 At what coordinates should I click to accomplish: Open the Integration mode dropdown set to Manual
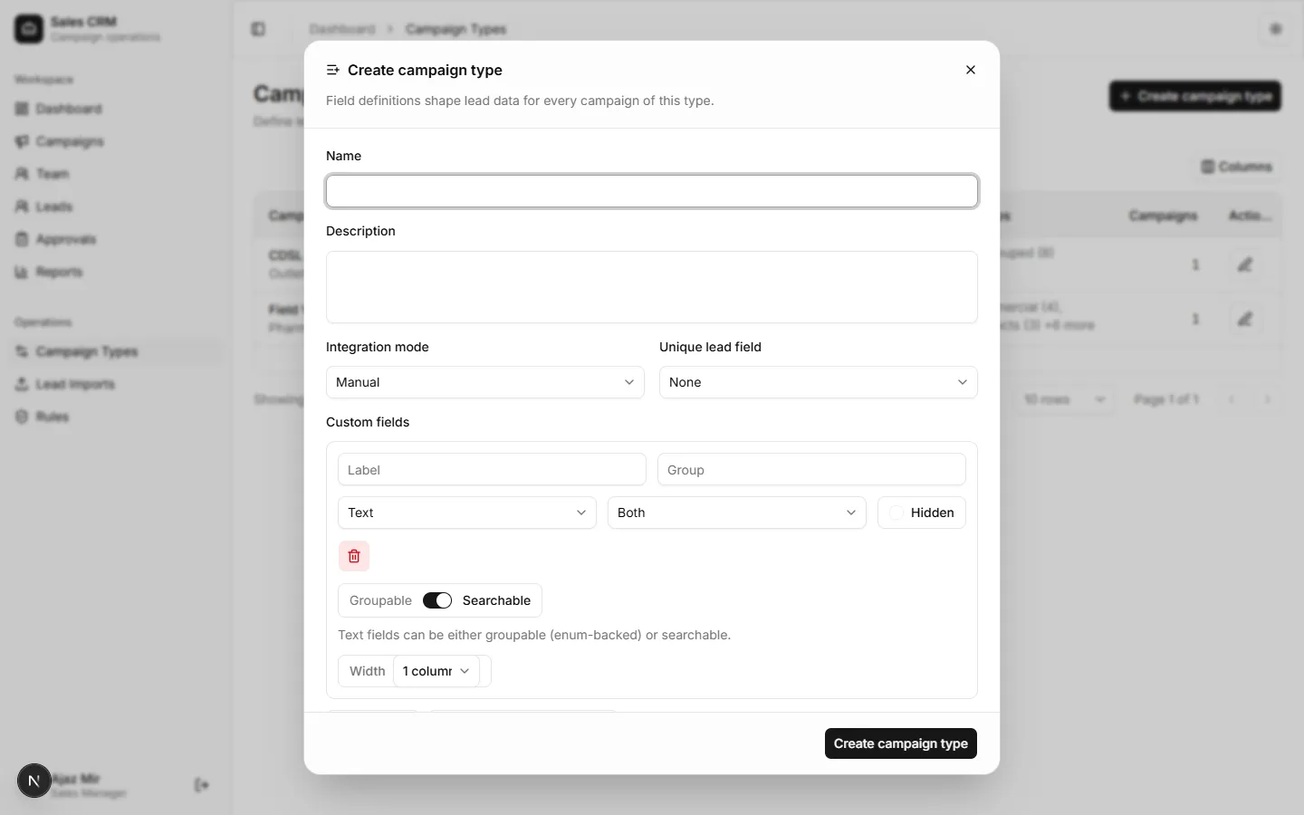[x=485, y=382]
